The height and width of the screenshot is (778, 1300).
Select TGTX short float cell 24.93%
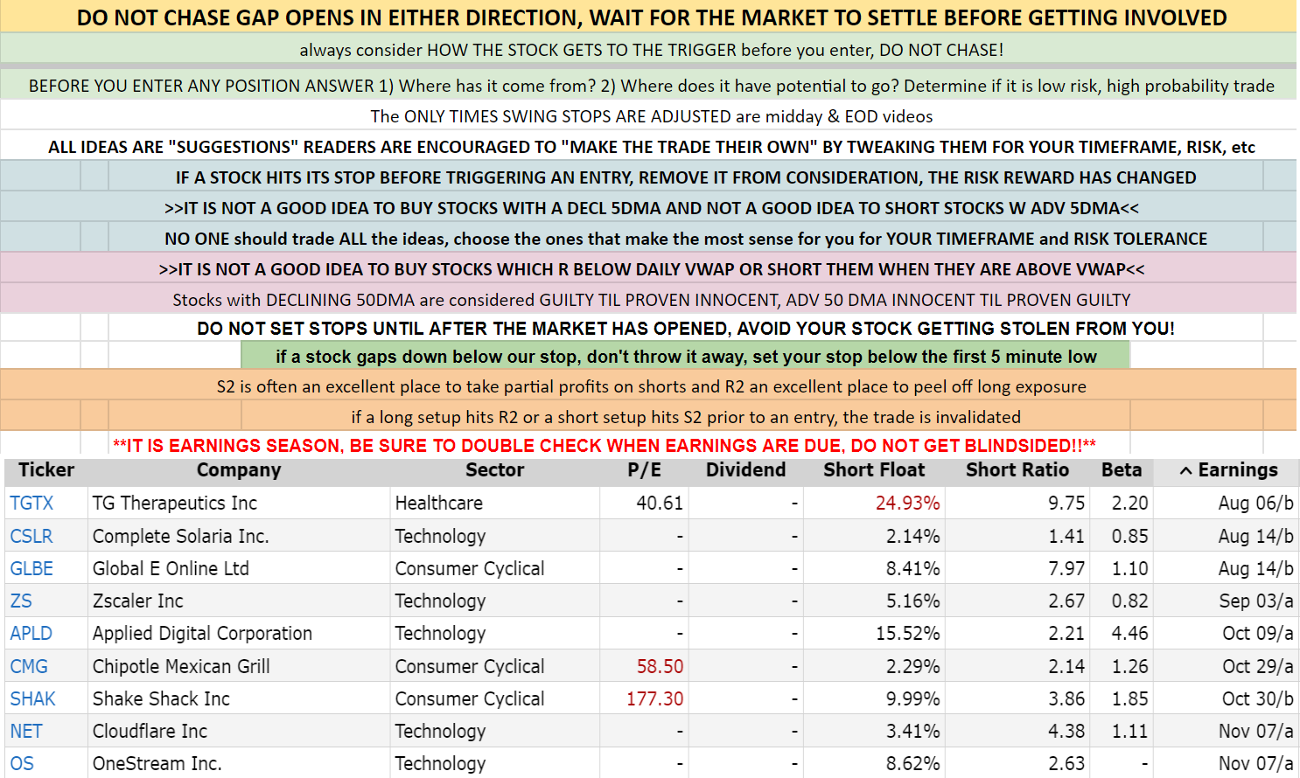907,504
